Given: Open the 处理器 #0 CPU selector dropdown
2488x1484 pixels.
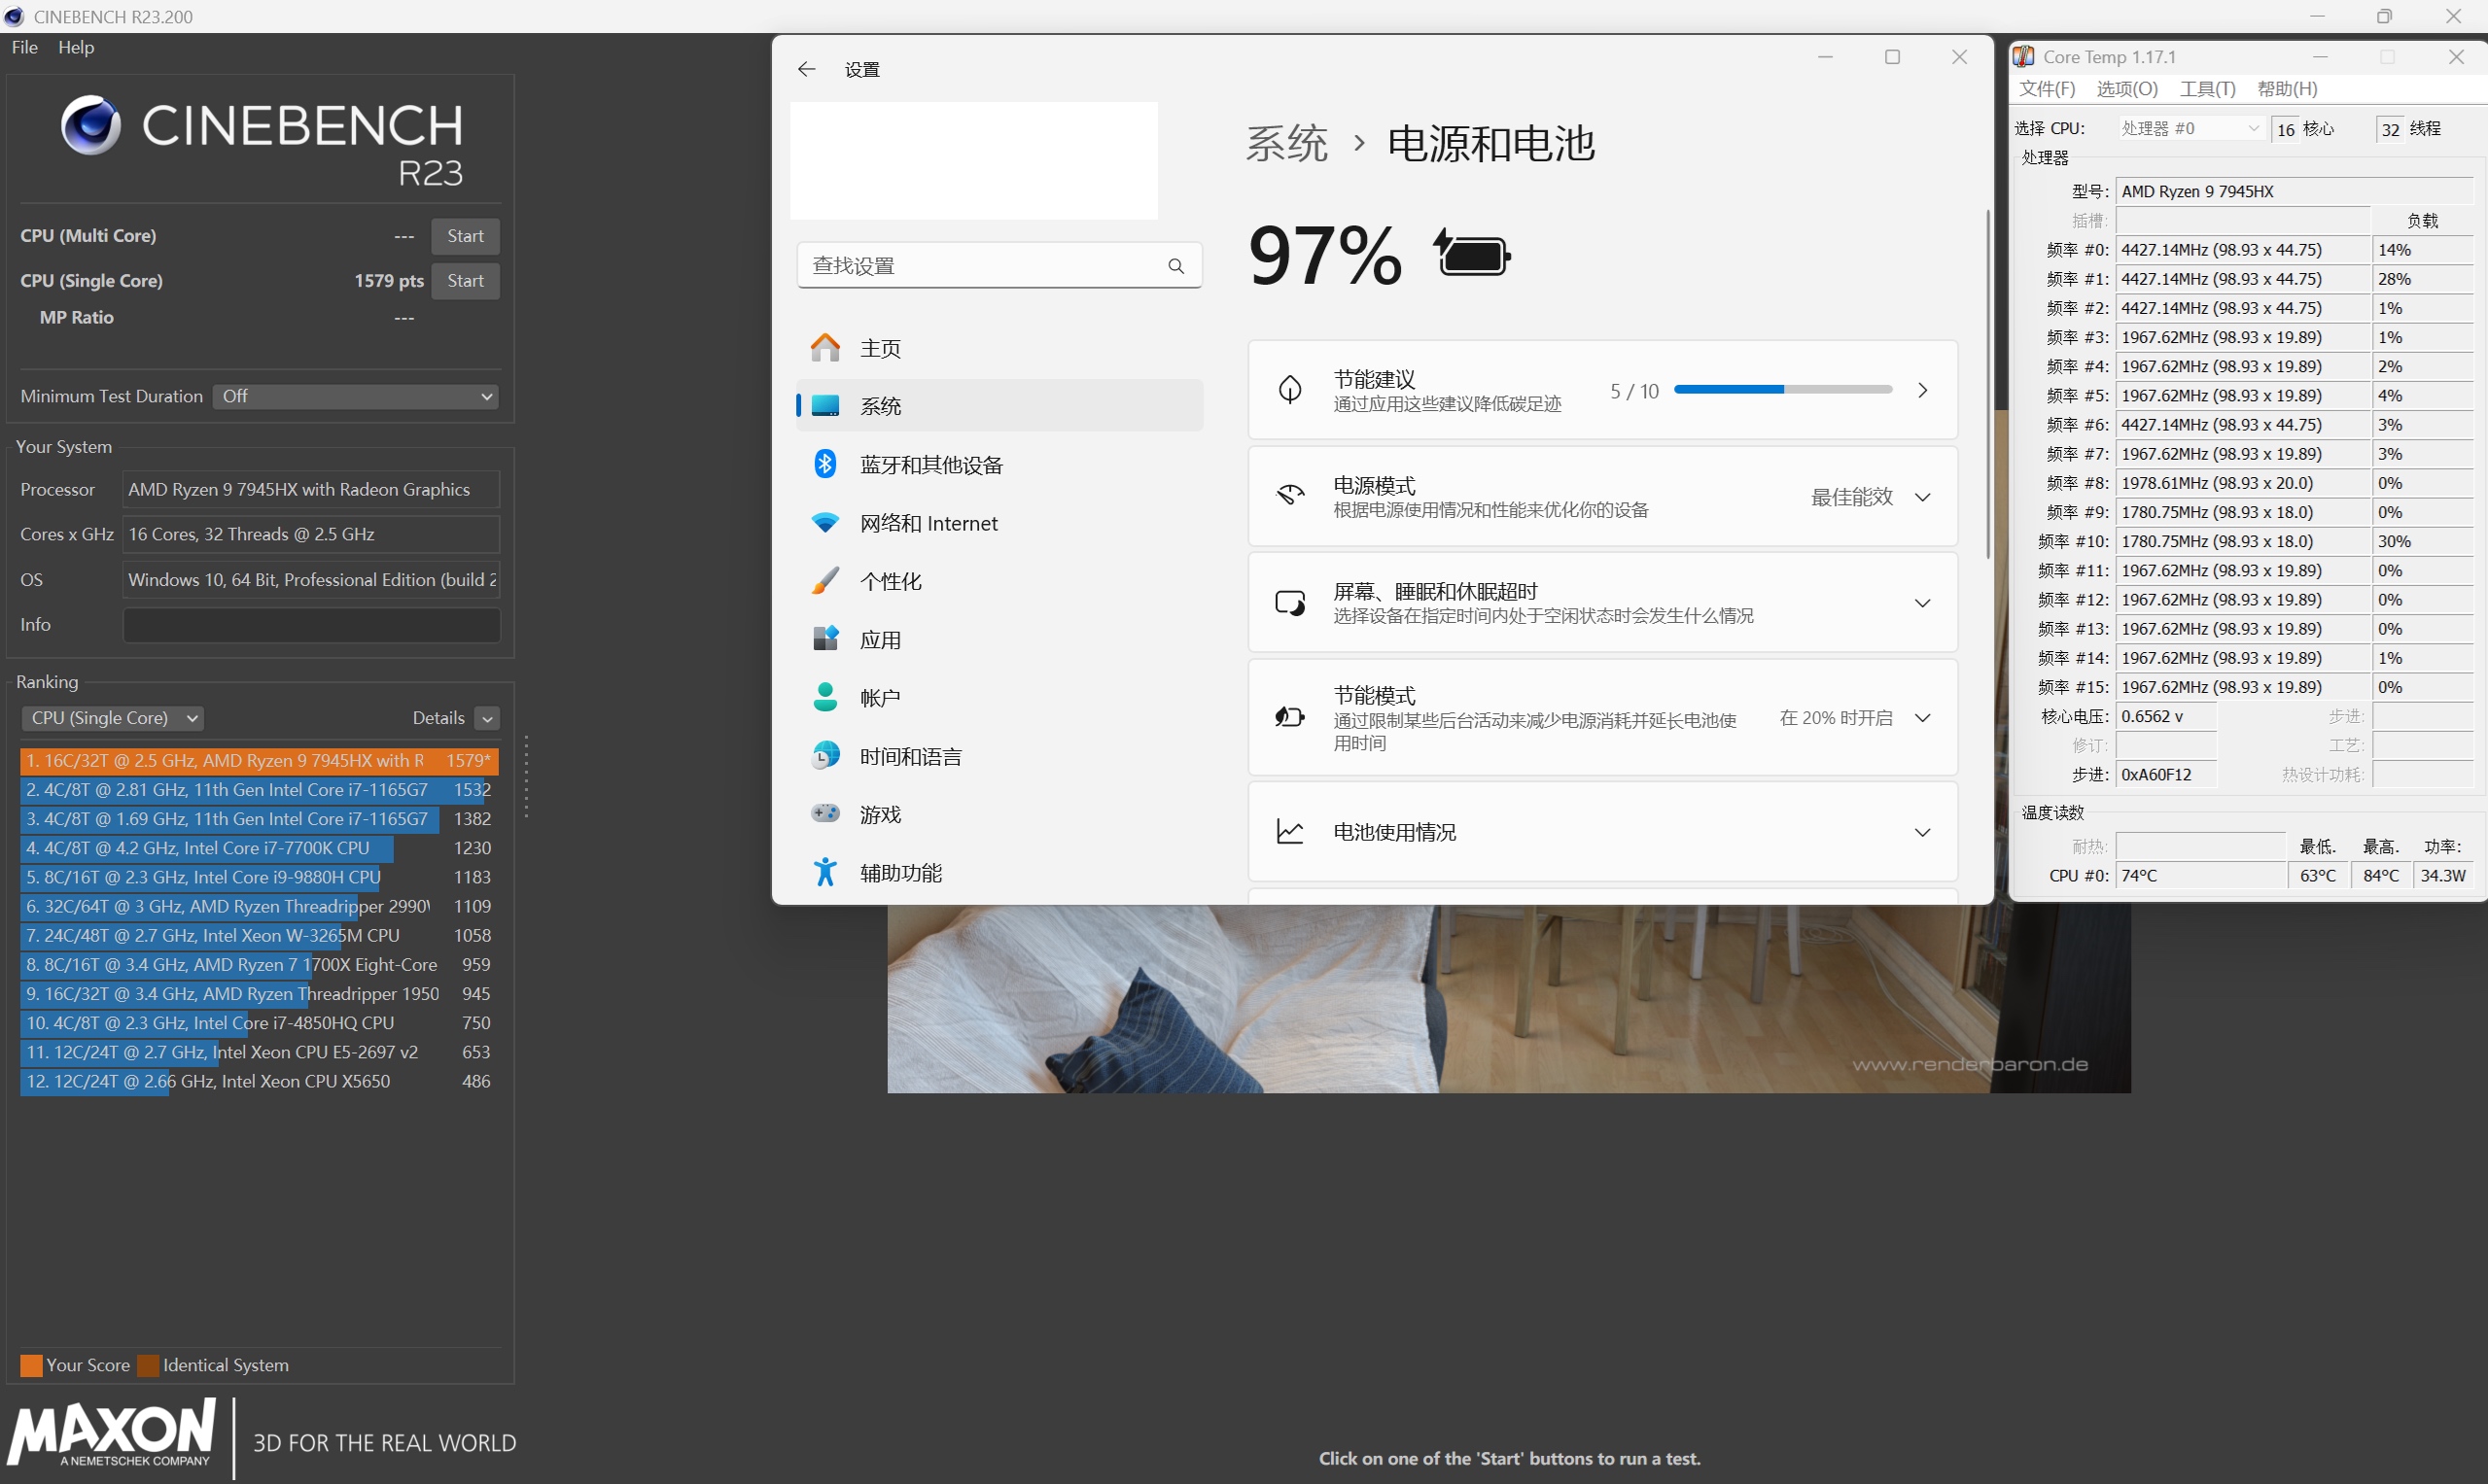Looking at the screenshot, I should pyautogui.click(x=2190, y=129).
